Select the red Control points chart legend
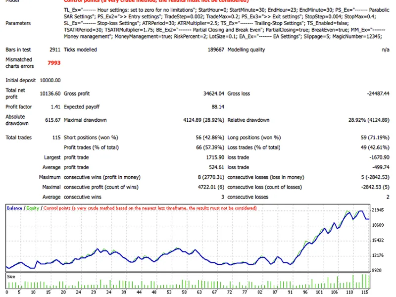The image size is (396, 297). [x=150, y=208]
